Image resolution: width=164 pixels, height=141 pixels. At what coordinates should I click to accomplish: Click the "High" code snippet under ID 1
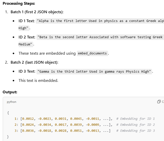coord(24,28)
